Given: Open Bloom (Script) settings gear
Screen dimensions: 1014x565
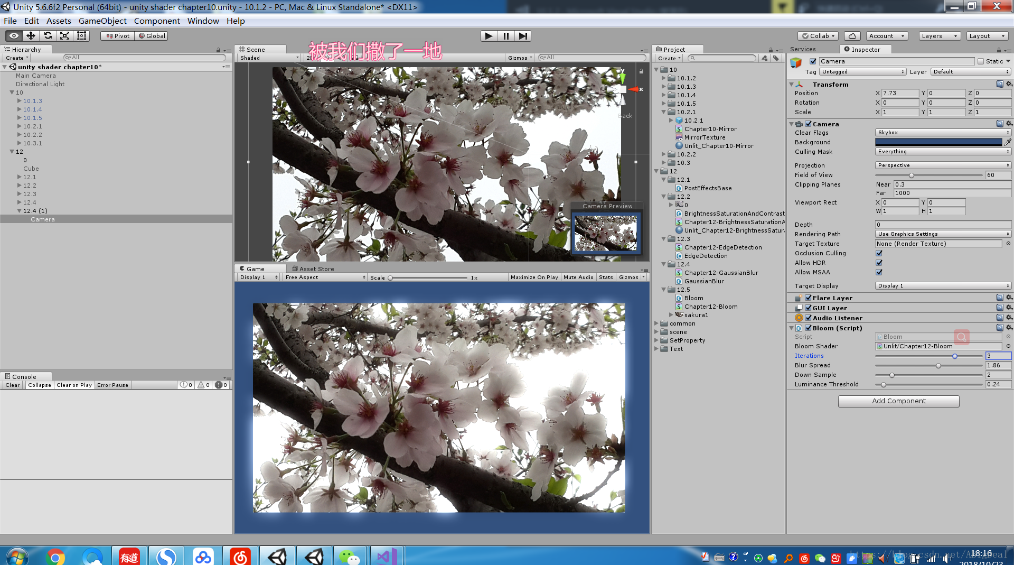Looking at the screenshot, I should [1009, 328].
